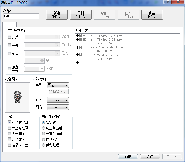Viewport: 185px width, 162px height.
Task: Select the script line a.x = 160
Action: (x=105, y=43)
